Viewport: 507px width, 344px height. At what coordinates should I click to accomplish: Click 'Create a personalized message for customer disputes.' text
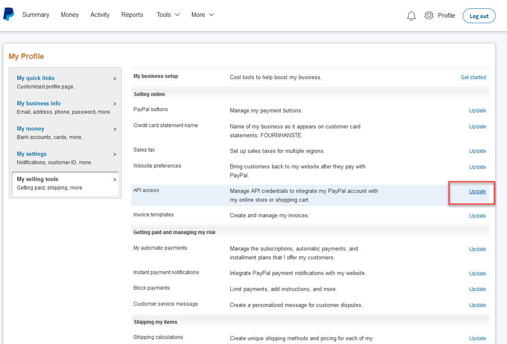coord(296,305)
